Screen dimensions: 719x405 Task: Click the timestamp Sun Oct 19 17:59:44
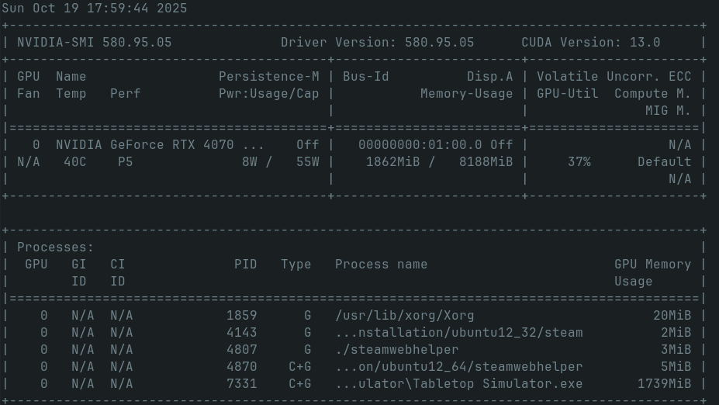point(94,9)
